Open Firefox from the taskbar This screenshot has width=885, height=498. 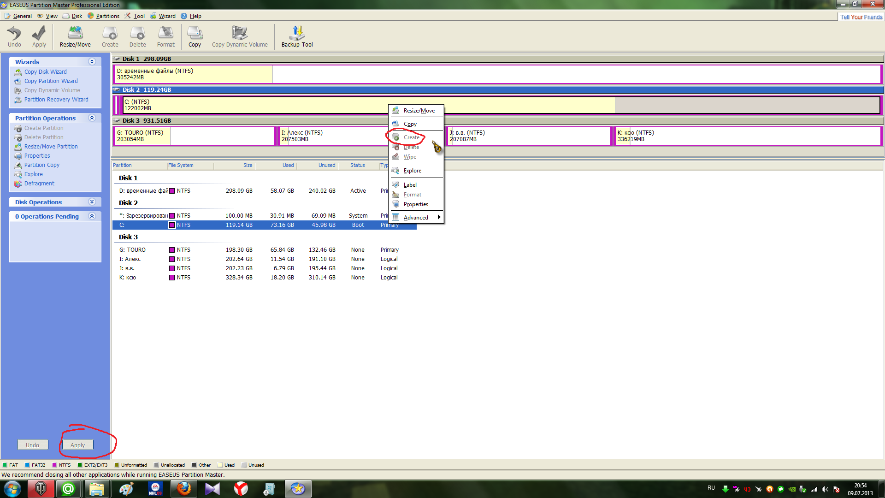pyautogui.click(x=184, y=489)
